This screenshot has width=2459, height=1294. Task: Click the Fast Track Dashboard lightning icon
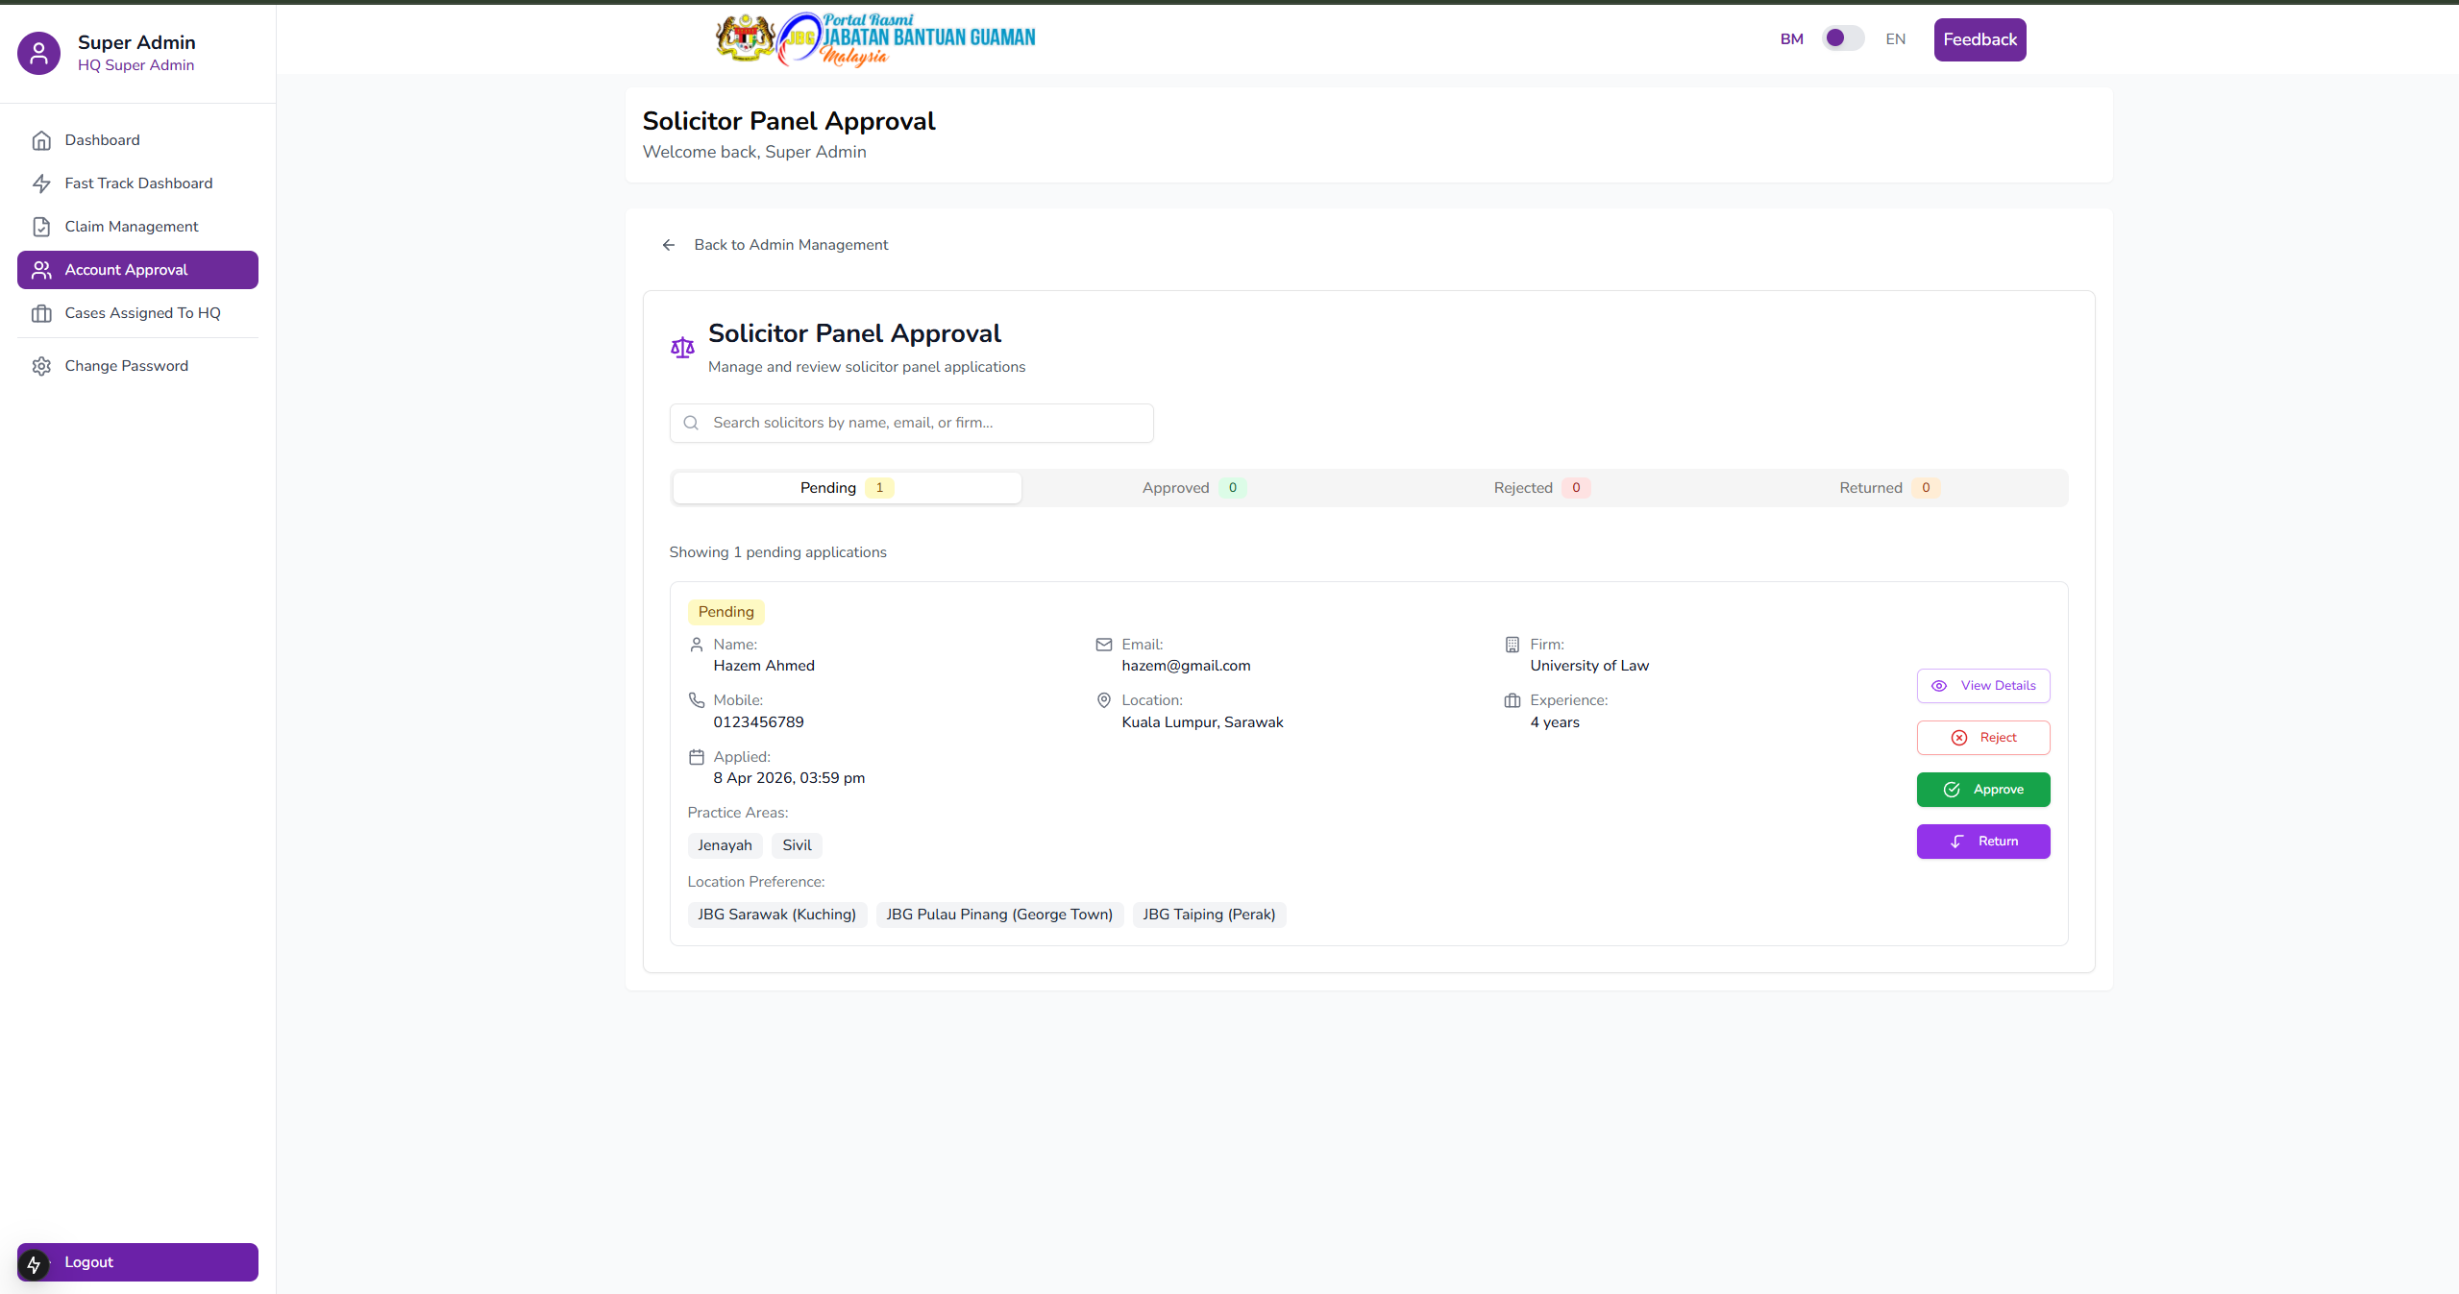point(41,183)
